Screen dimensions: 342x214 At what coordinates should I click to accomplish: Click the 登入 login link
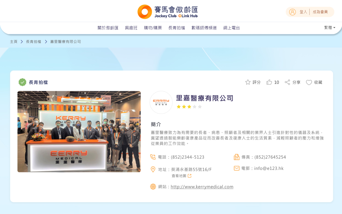coord(303,12)
